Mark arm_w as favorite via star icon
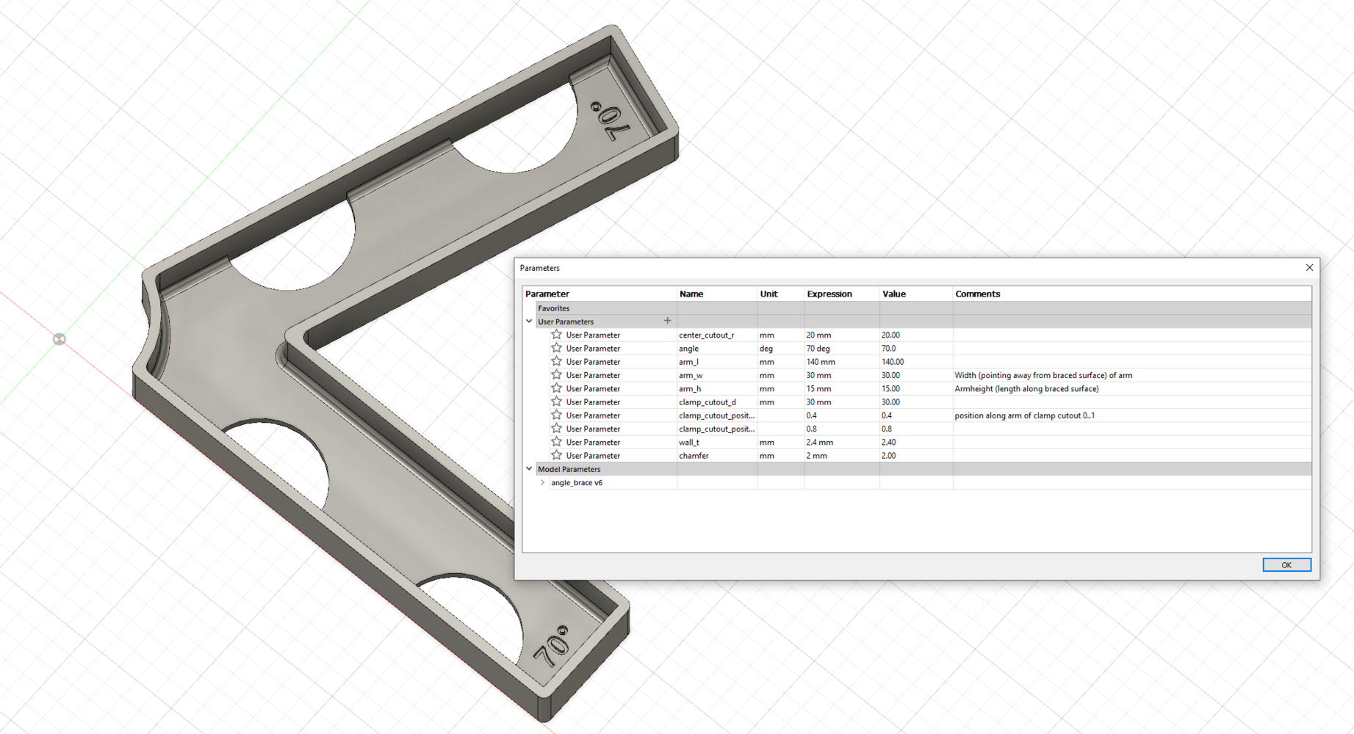The width and height of the screenshot is (1354, 734). pos(556,375)
